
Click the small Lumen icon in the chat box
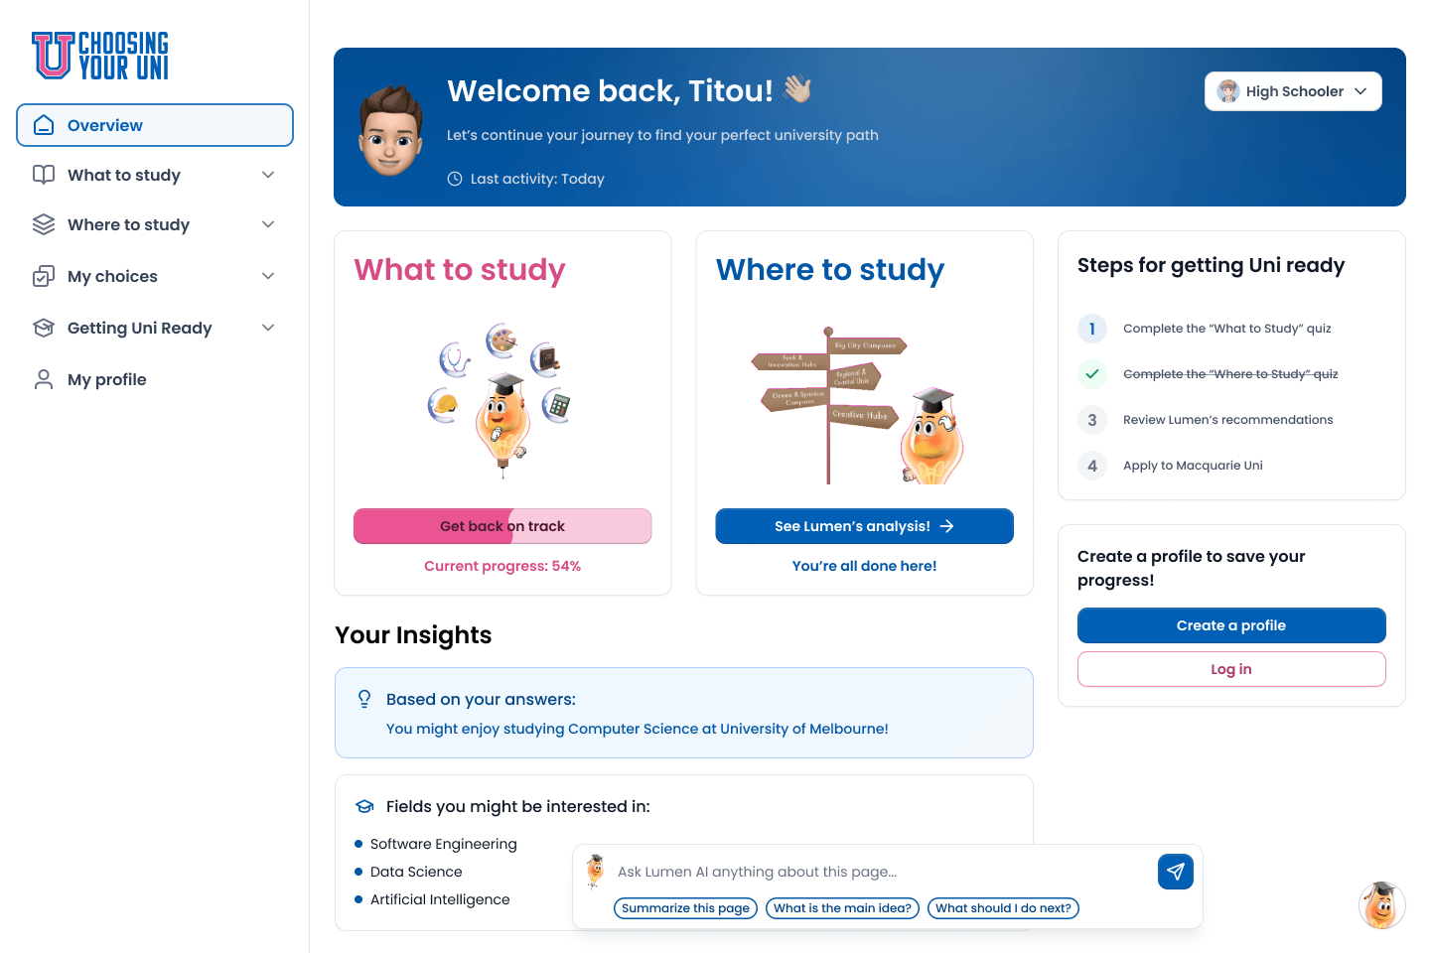[x=595, y=871]
